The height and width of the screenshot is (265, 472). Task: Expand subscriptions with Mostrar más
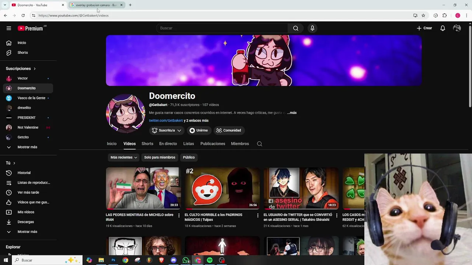click(x=27, y=147)
